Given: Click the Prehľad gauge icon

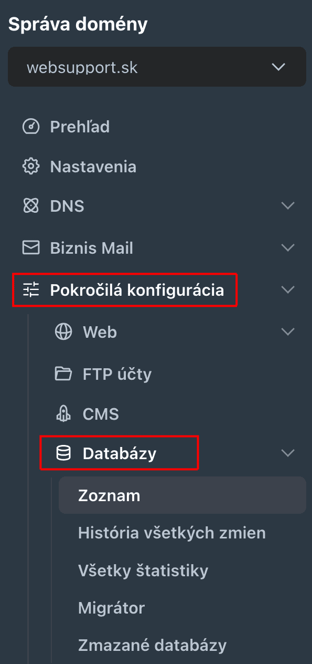Looking at the screenshot, I should click(x=31, y=127).
